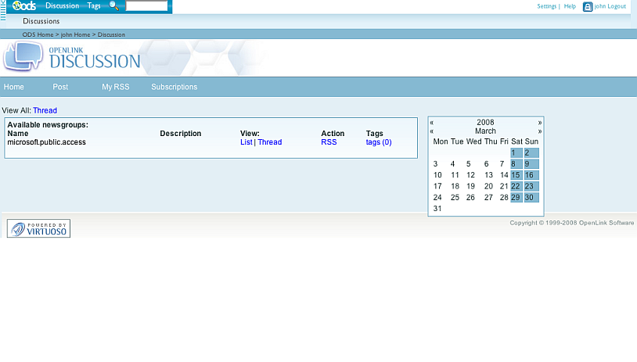
Task: Advance calendar to next year
Action: (539, 123)
